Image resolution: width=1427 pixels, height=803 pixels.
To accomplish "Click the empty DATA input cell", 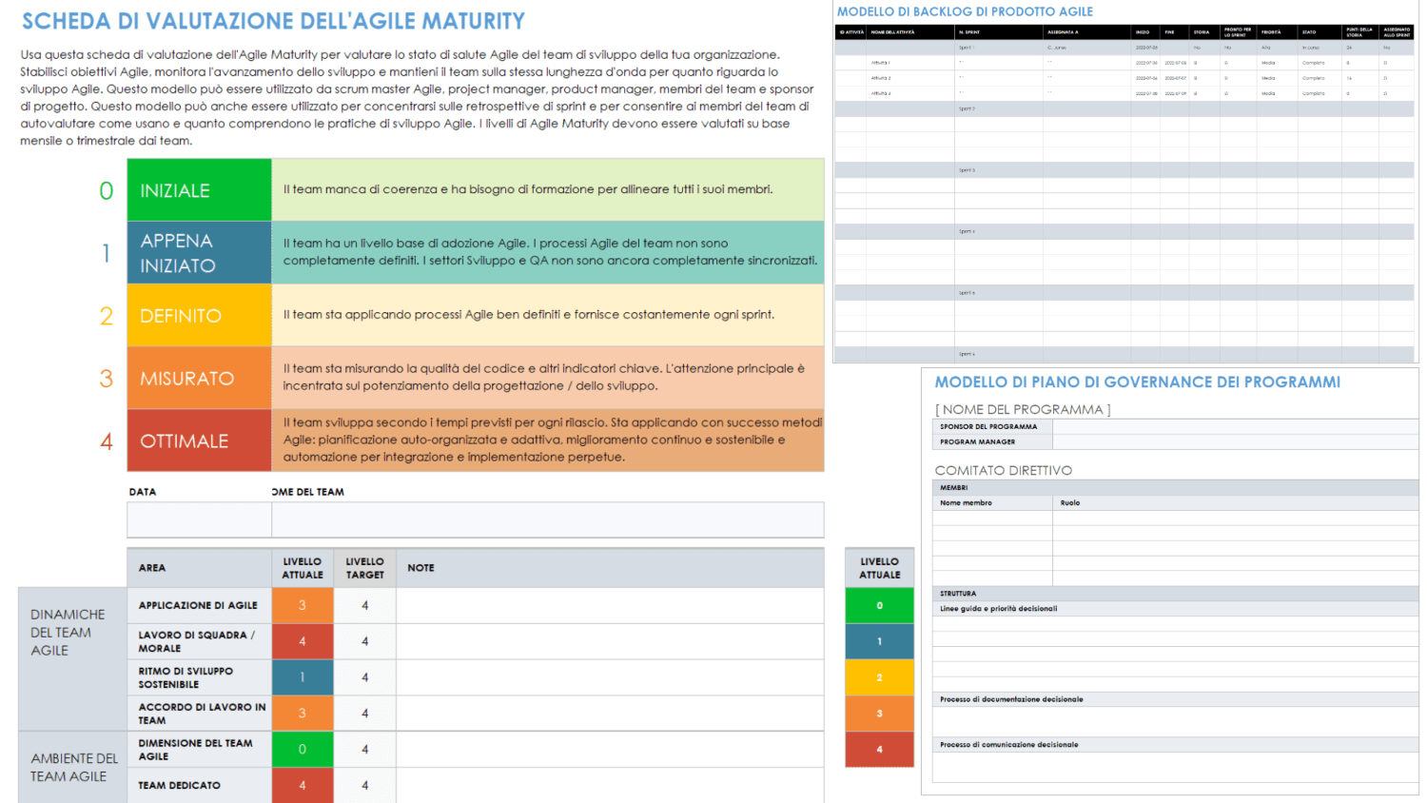I will coord(199,520).
